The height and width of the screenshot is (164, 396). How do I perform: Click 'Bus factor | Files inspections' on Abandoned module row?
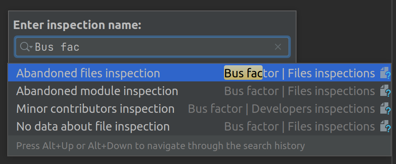pos(299,91)
